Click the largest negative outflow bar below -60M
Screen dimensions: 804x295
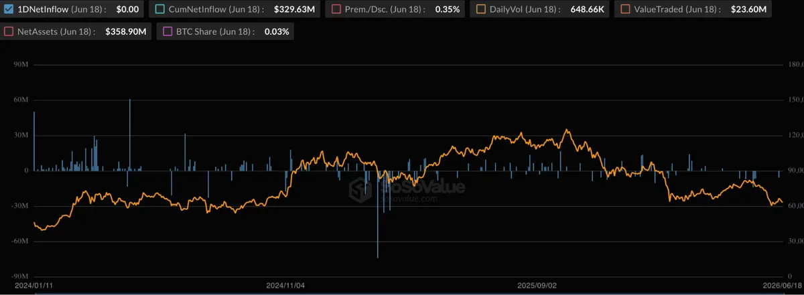pyautogui.click(x=378, y=214)
